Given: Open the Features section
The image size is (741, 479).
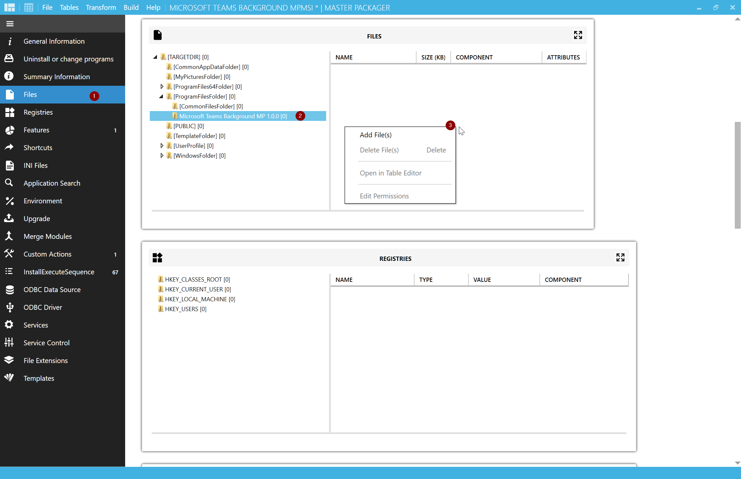Looking at the screenshot, I should click(x=62, y=130).
